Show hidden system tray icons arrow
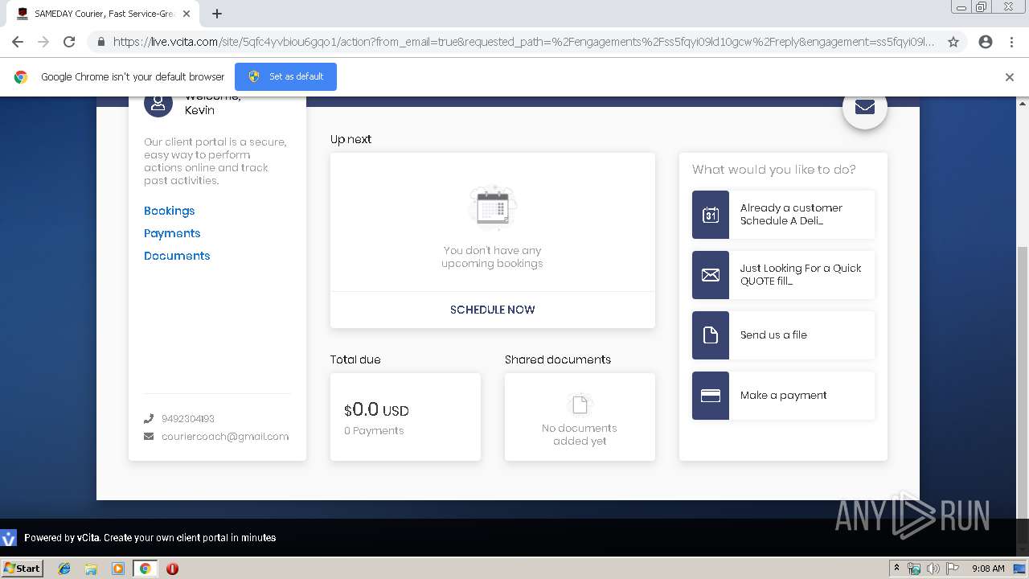This screenshot has height=579, width=1029. tap(897, 568)
